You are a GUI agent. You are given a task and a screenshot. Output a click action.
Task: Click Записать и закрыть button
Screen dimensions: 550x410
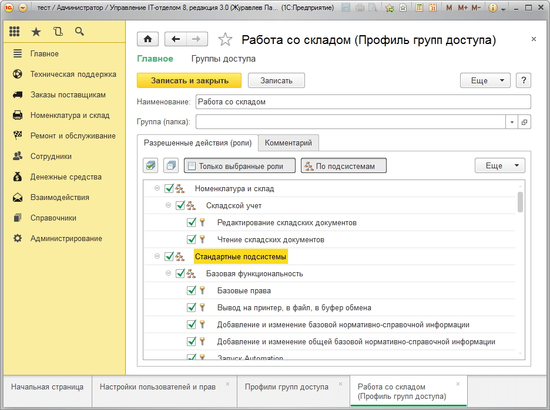(x=189, y=80)
